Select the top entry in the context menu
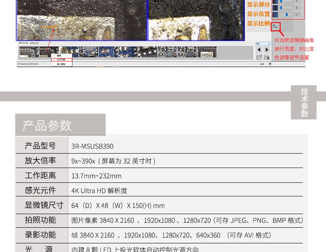 pyautogui.click(x=60, y=55)
